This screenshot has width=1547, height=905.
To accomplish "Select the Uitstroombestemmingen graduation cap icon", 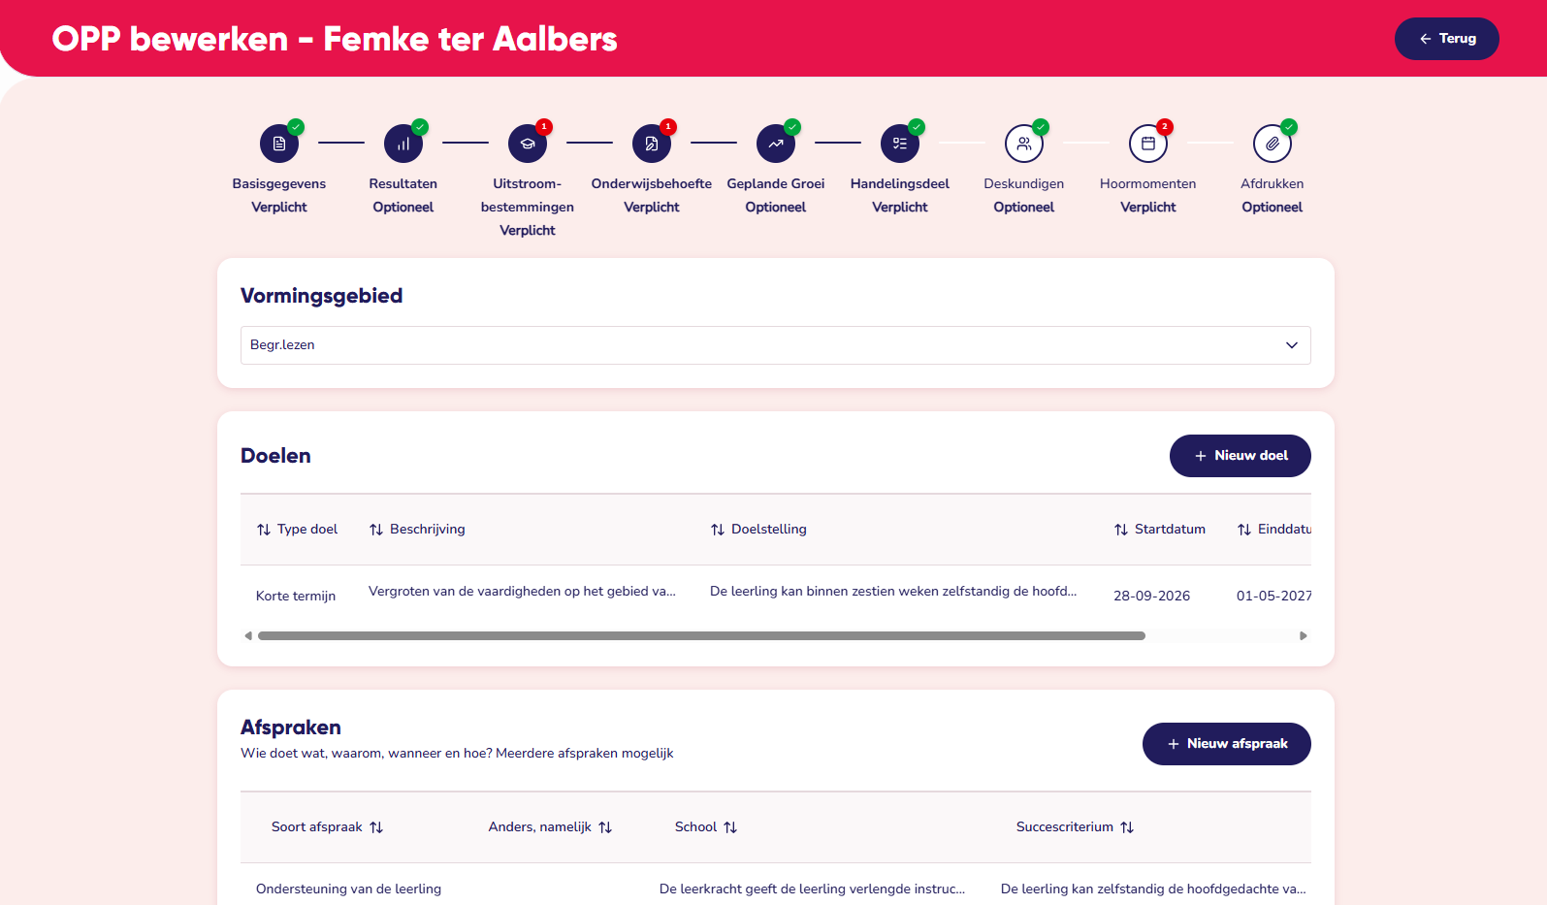I will coord(528,144).
